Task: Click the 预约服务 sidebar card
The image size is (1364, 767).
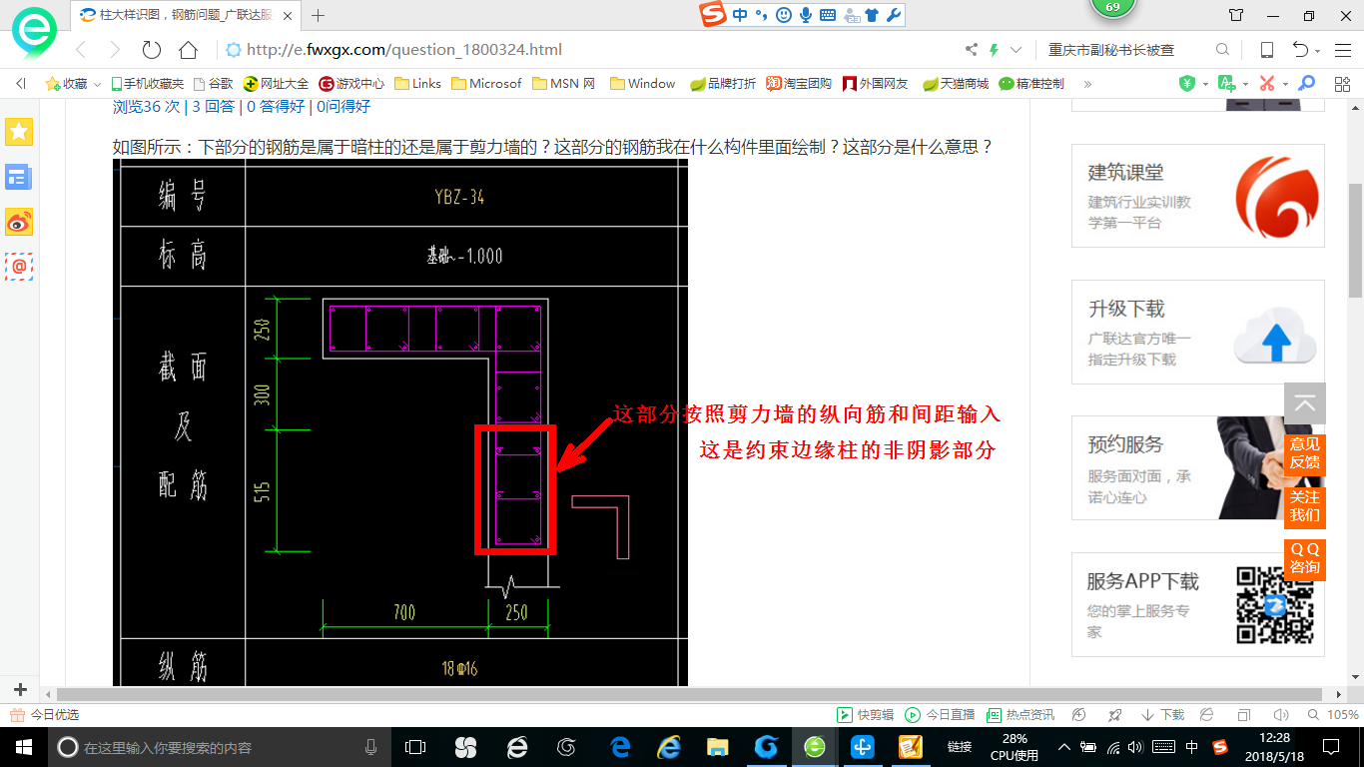Action: 1198,467
